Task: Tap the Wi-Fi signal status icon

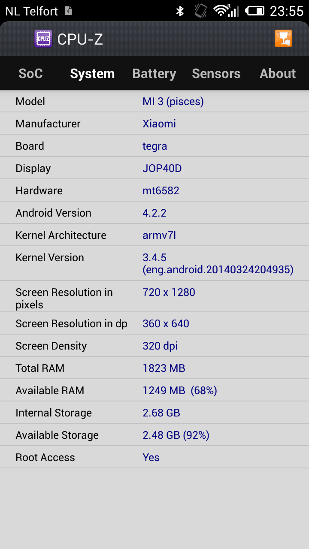Action: [x=227, y=11]
